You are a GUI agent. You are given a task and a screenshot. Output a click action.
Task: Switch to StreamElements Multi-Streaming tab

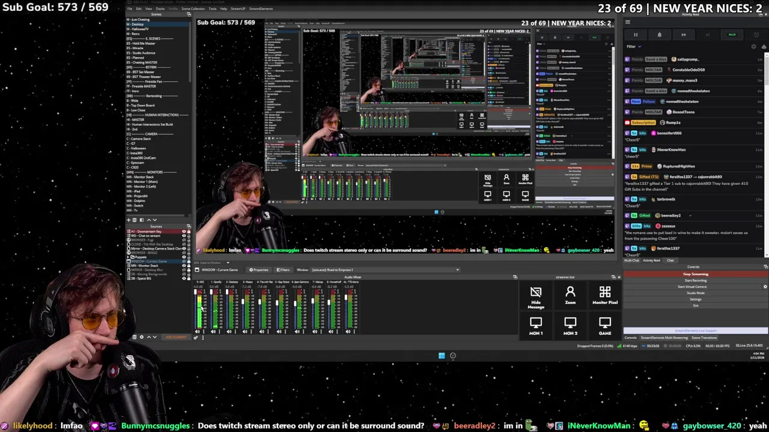click(664, 337)
